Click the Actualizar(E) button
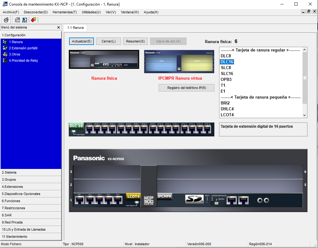 (82, 41)
